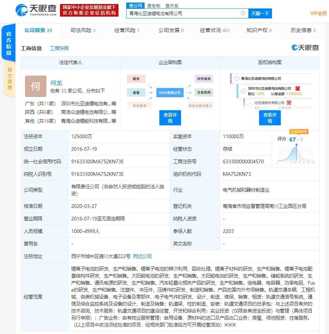Select the 司法风险 tab

click(83, 31)
